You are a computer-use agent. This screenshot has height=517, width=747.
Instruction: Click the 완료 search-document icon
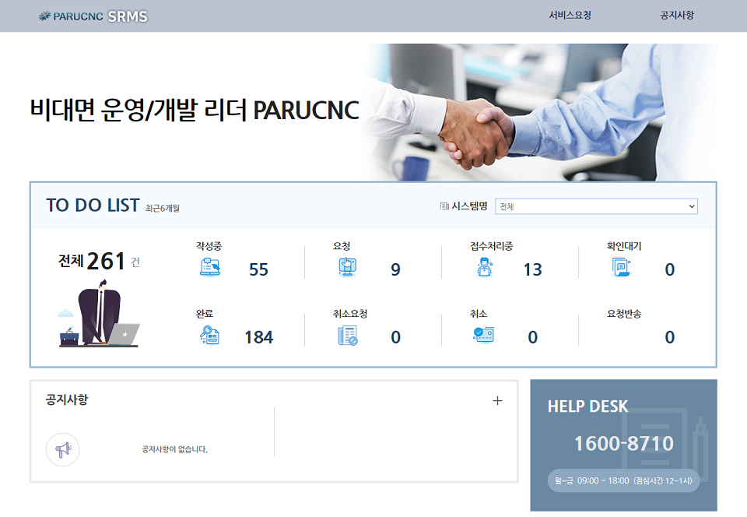pyautogui.click(x=209, y=335)
